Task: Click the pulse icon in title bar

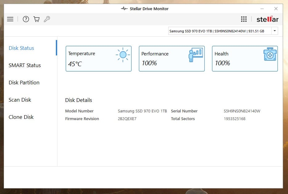Action: [124, 9]
